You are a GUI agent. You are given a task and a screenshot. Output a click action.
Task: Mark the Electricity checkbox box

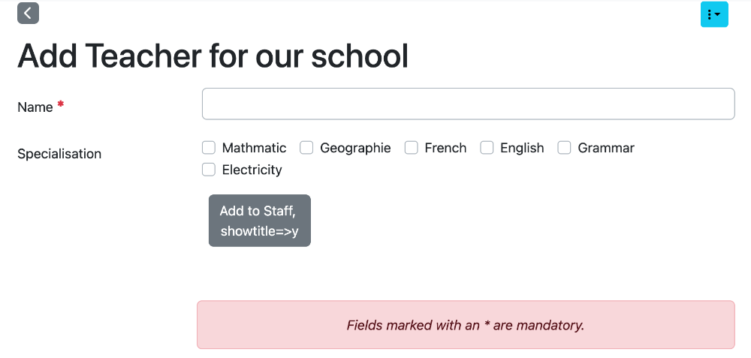tap(208, 170)
